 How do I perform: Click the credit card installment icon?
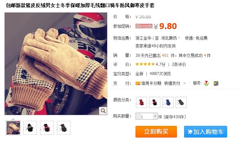pos(138,84)
